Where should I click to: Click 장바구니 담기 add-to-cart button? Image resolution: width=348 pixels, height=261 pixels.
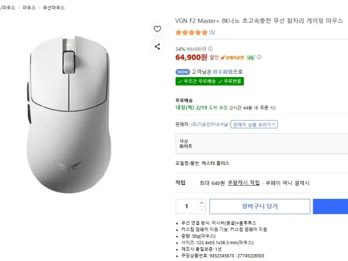[x=259, y=206]
